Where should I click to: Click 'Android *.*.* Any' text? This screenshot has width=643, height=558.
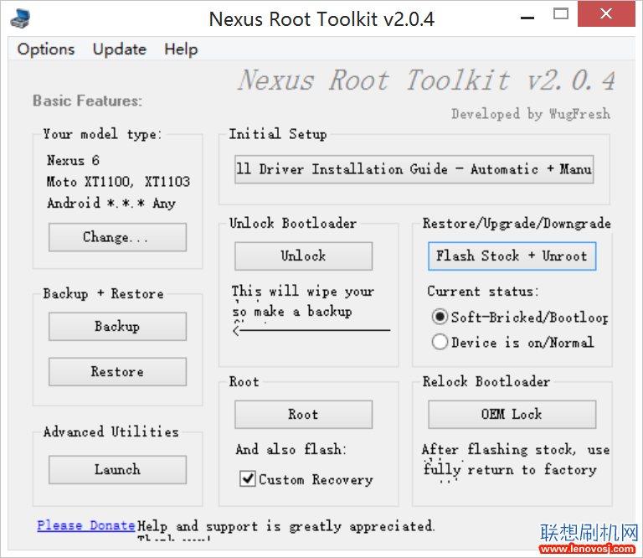point(111,203)
